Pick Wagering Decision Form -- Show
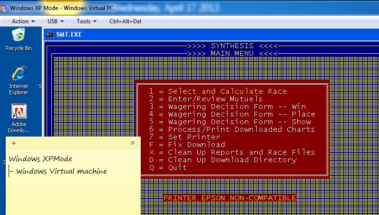 point(230,122)
